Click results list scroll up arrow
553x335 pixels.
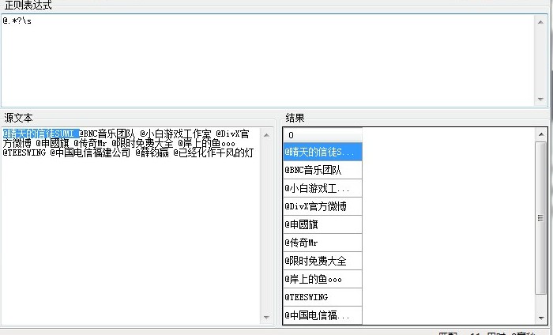tap(541, 134)
